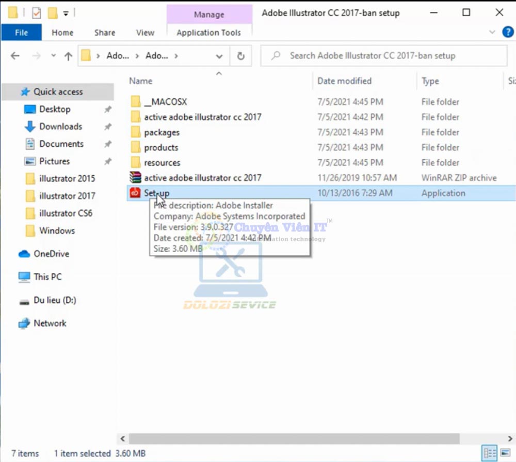Switch to details view in status bar
The image size is (516, 462).
(489, 453)
